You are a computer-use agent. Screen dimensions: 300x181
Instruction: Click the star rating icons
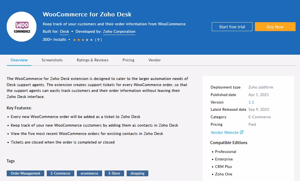pos(83,40)
